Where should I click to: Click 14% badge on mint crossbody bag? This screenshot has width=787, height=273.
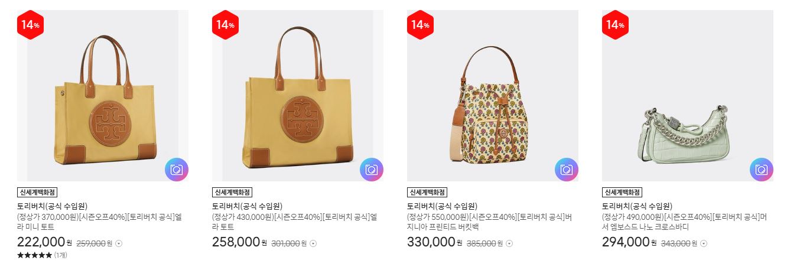pyautogui.click(x=615, y=25)
